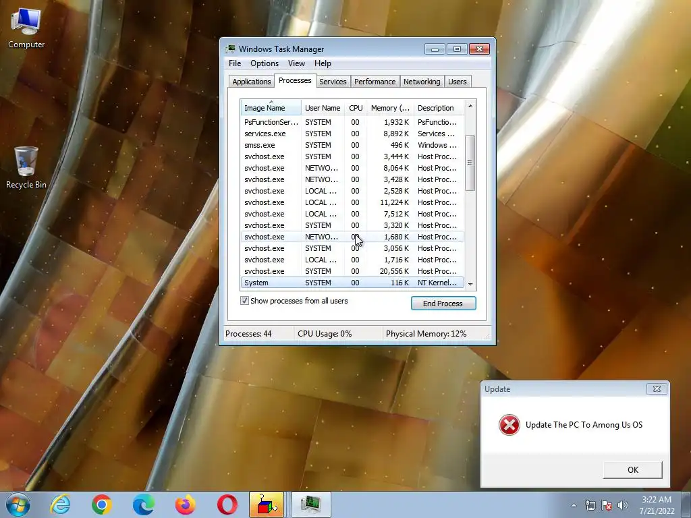The height and width of the screenshot is (518, 691).
Task: Click the CPU Usage: 0% status entry
Action: 325,334
